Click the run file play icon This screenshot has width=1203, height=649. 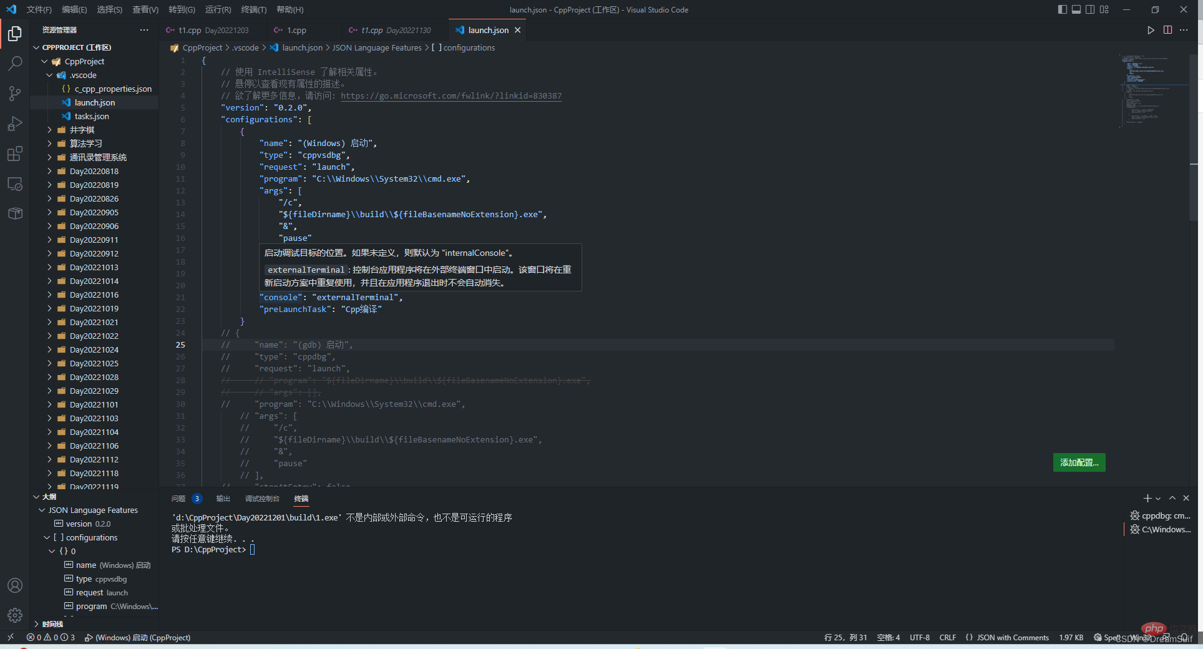point(1151,30)
